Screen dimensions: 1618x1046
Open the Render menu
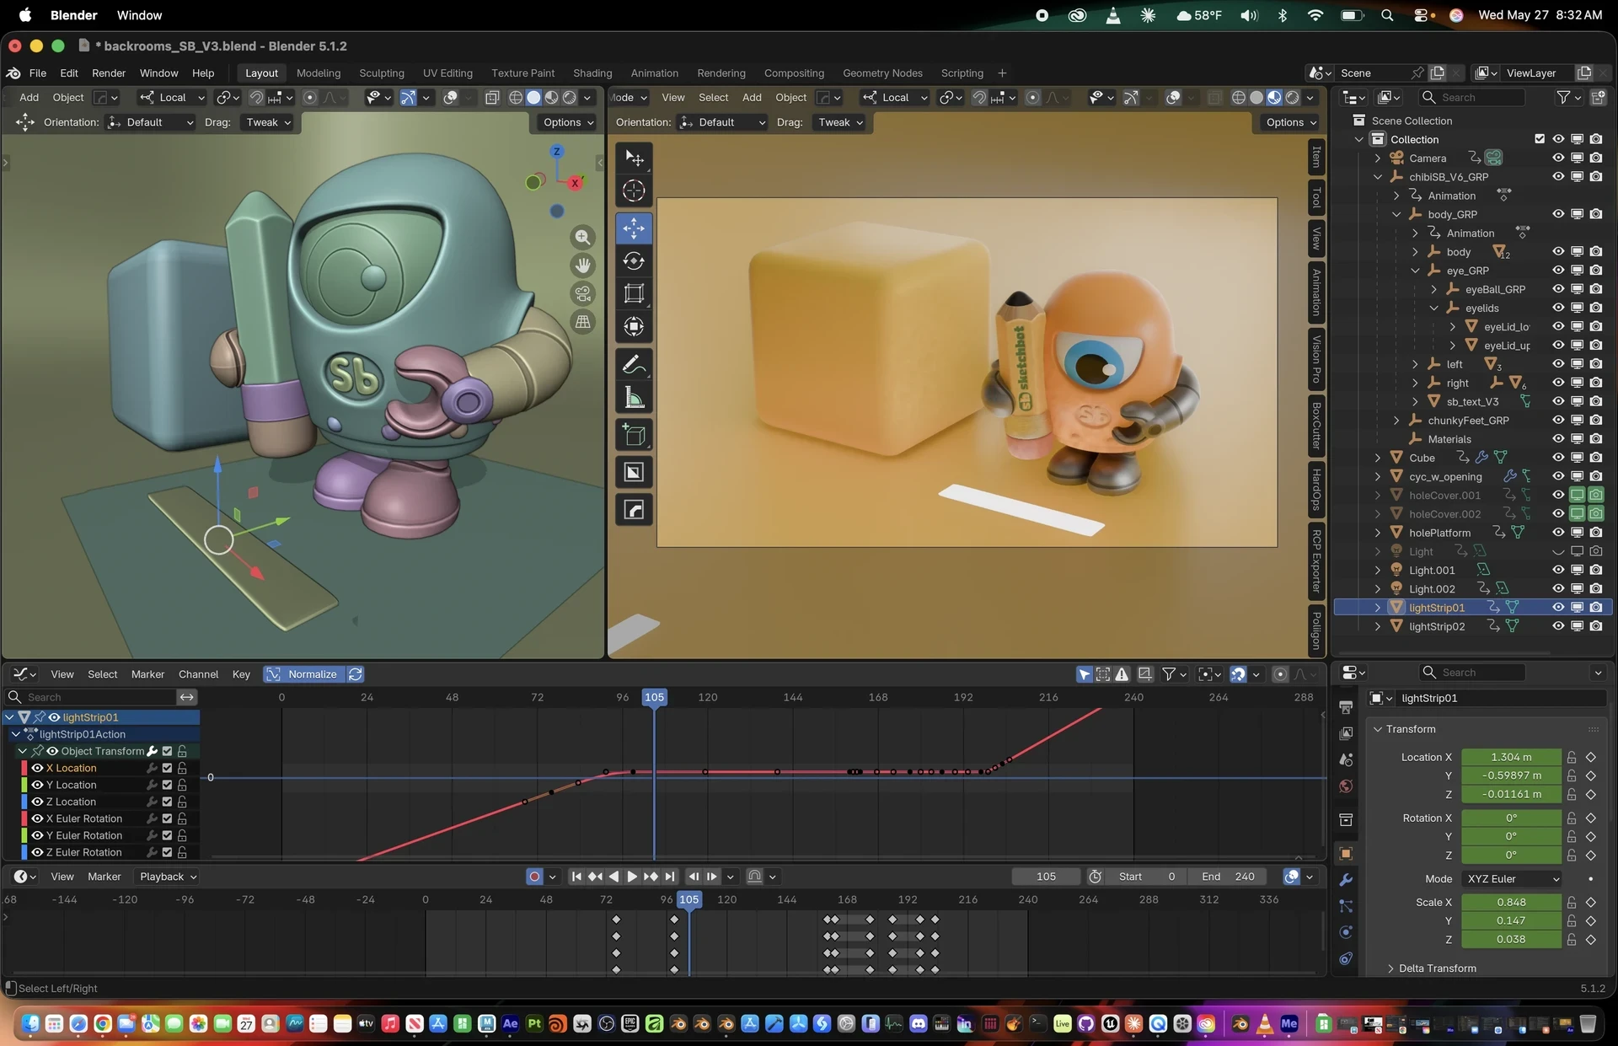click(109, 73)
